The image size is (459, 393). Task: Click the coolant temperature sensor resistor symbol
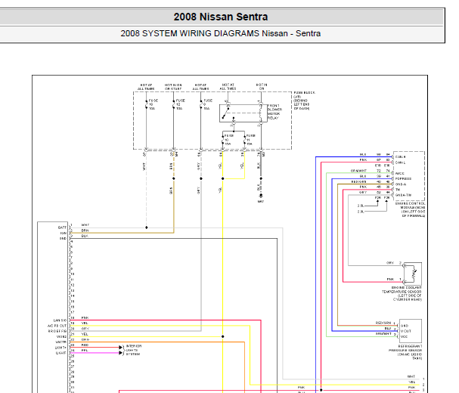coord(412,274)
